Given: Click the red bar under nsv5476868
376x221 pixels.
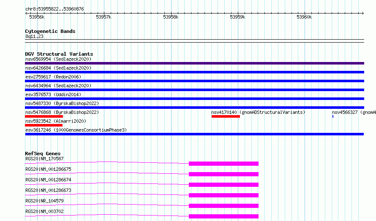Looking at the screenshot, I should click(44, 116).
